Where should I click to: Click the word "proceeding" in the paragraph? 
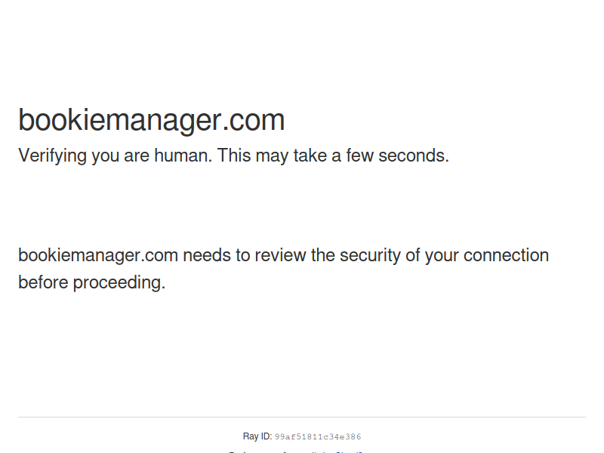point(119,283)
